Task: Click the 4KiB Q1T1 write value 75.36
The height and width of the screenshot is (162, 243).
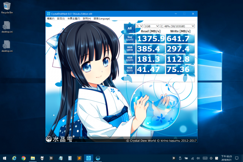Action: 180,69
